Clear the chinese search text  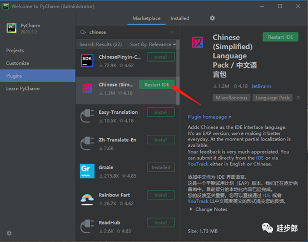[172, 32]
